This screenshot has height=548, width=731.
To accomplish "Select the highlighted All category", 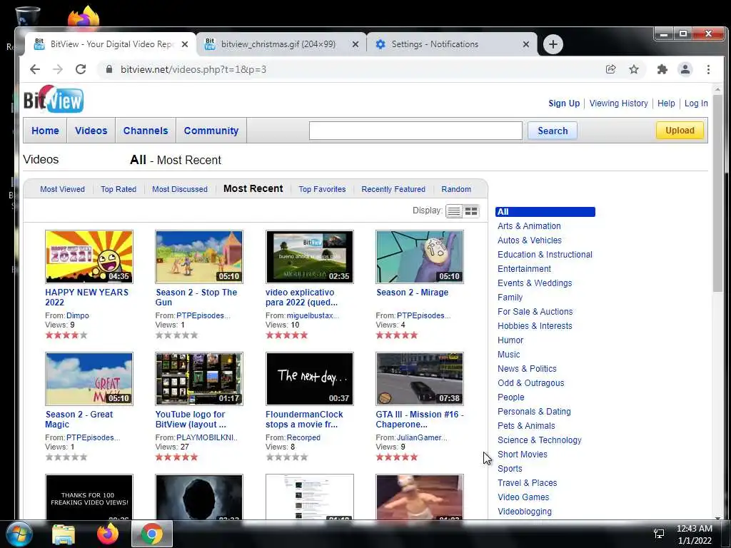I will 545,212.
